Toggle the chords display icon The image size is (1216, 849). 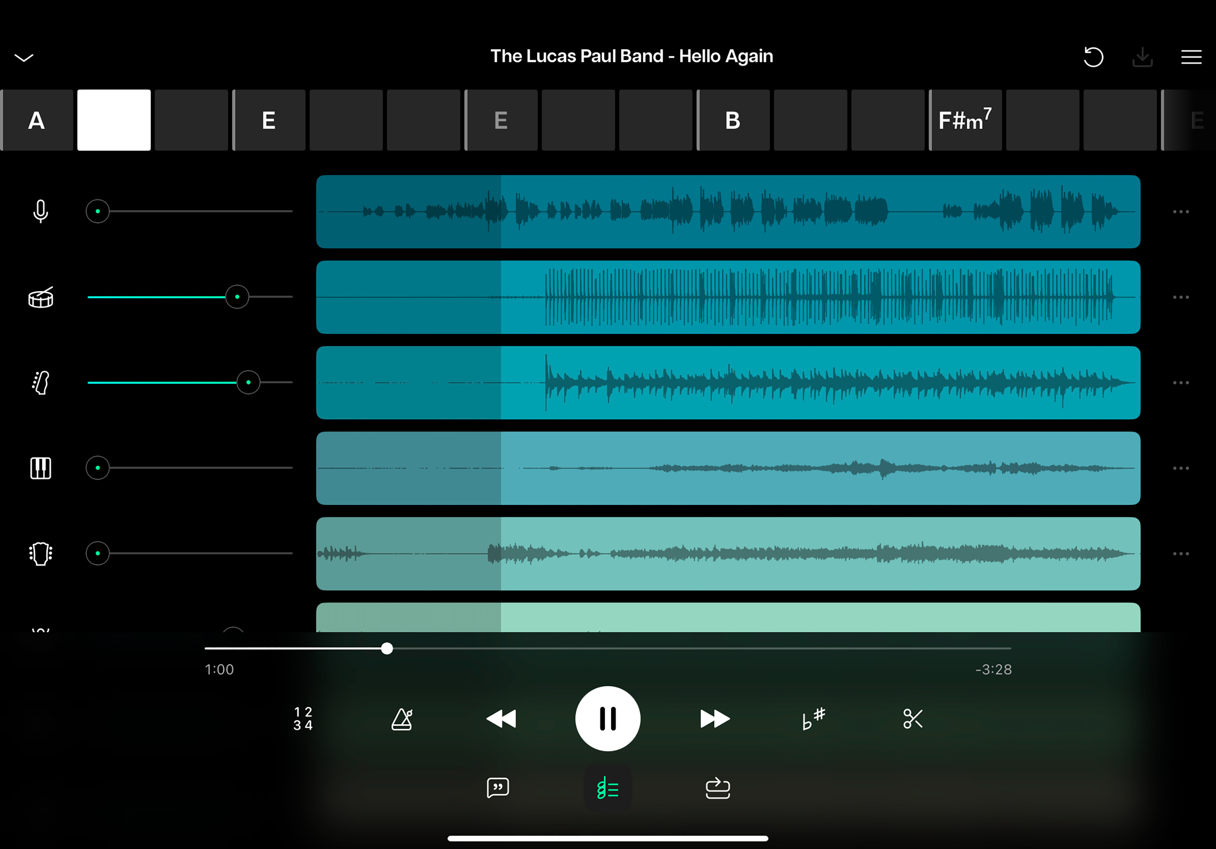(608, 789)
